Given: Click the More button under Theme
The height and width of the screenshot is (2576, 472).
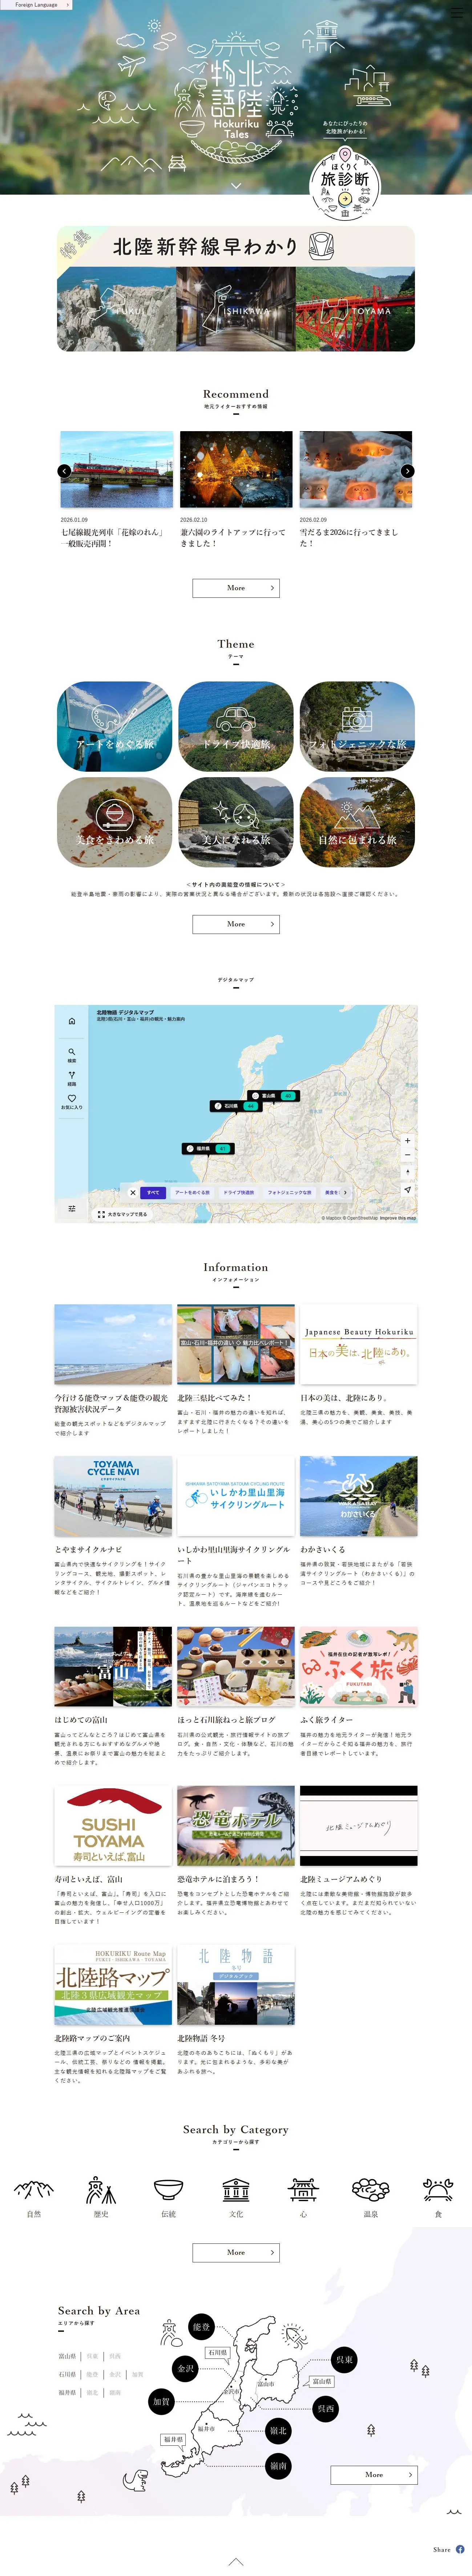Looking at the screenshot, I should point(235,924).
